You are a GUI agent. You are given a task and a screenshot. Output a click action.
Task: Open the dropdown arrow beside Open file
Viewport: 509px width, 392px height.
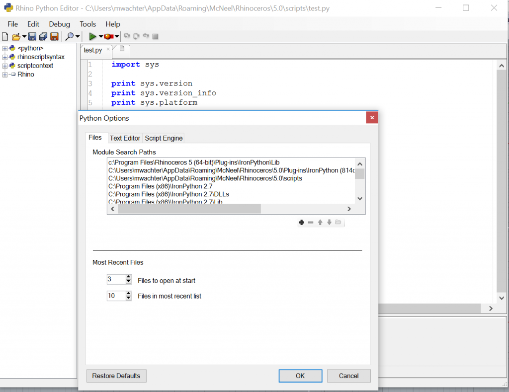click(24, 36)
